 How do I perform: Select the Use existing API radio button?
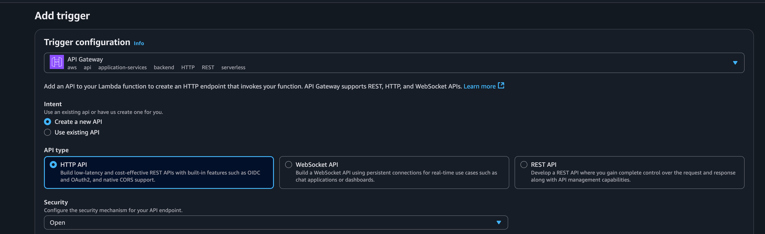47,132
